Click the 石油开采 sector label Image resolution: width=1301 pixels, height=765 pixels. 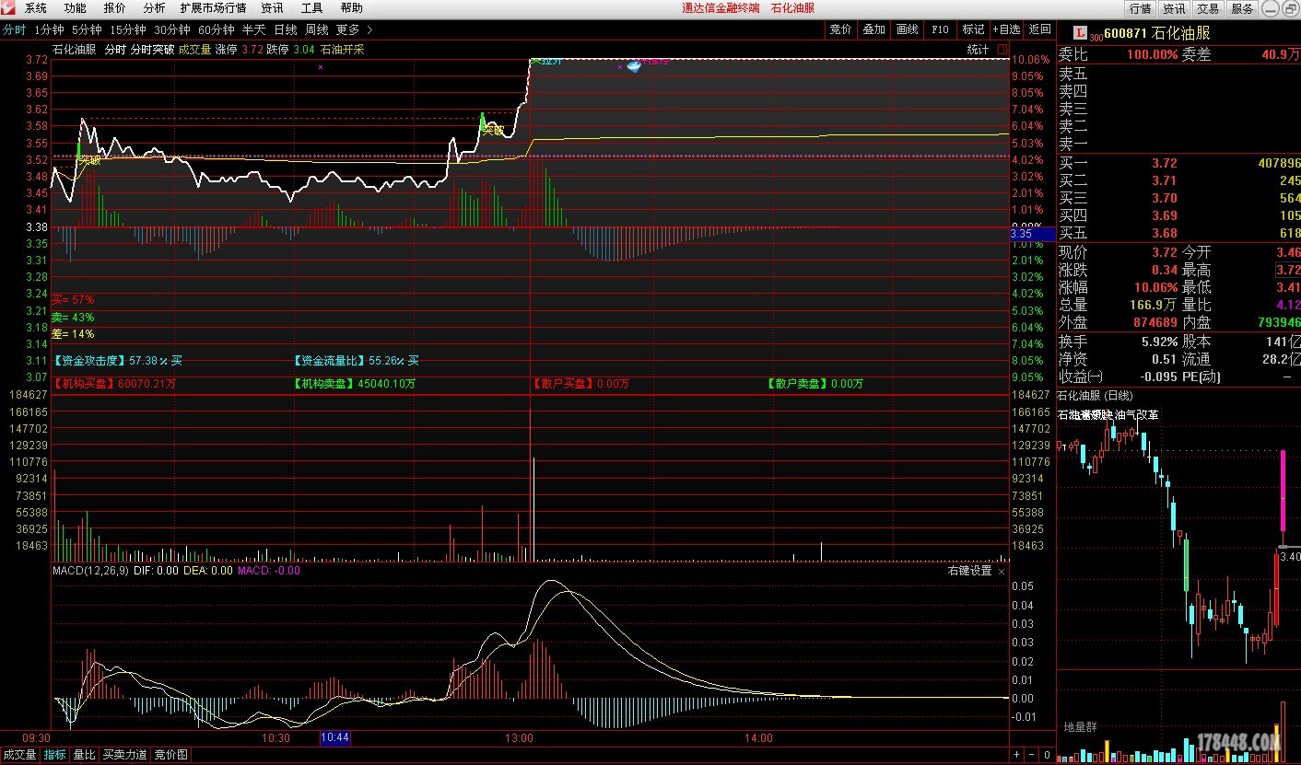click(x=342, y=50)
